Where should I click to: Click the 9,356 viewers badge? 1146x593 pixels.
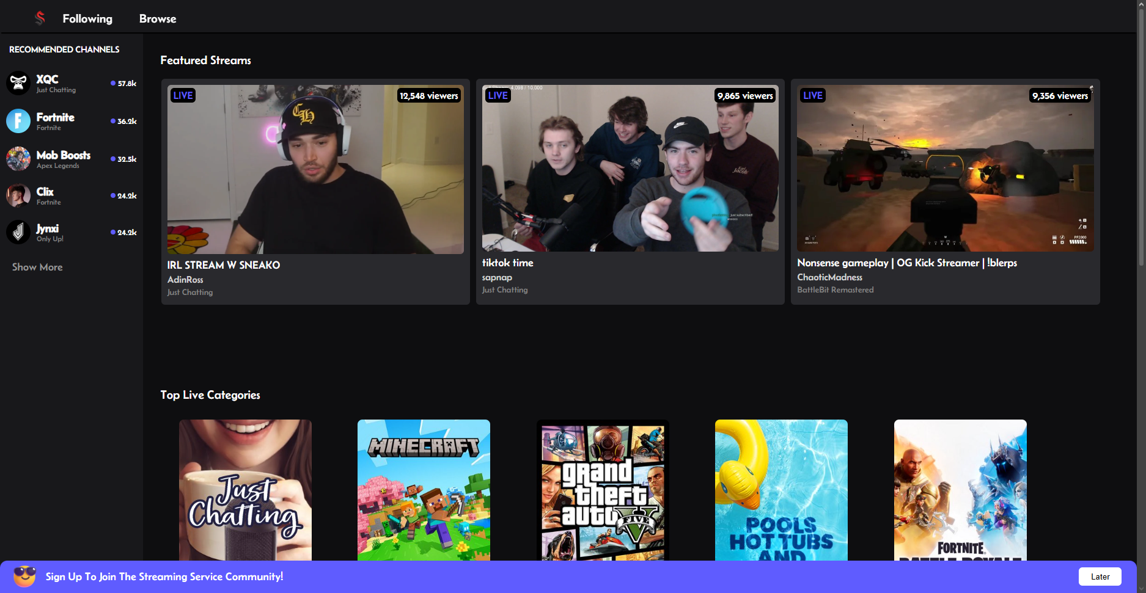point(1060,95)
